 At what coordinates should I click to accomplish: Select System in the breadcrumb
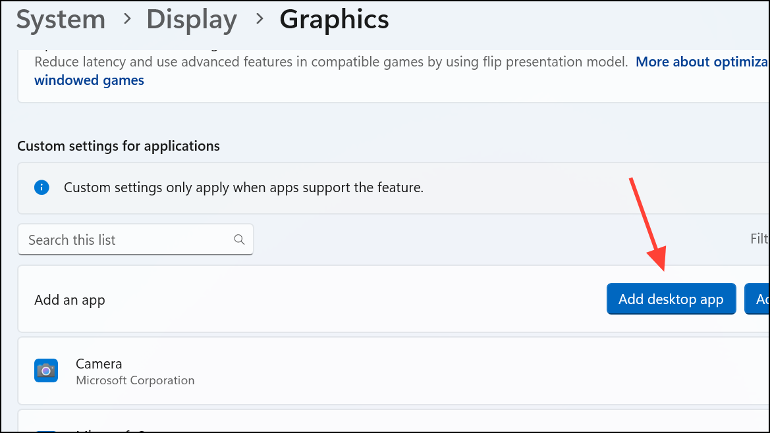point(60,20)
